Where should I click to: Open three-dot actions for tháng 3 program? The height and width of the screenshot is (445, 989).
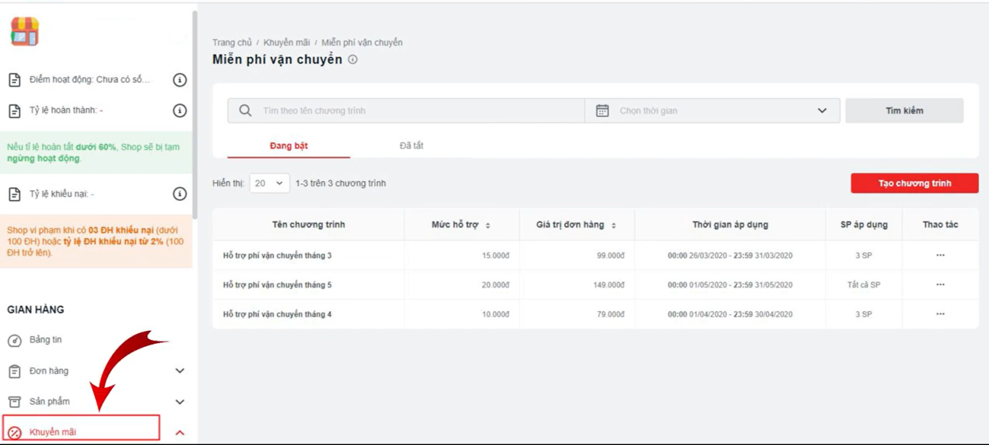click(940, 255)
